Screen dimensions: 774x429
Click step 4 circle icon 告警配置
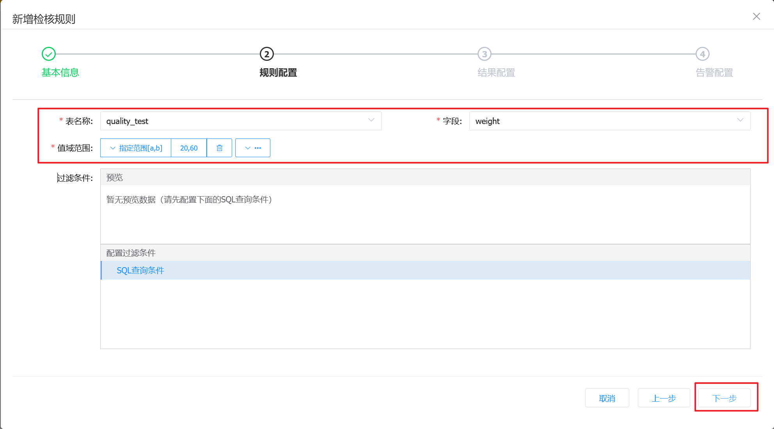702,54
